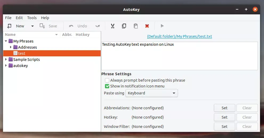This screenshot has height=138, width=264.
Task: Click Clear button for Window Filter
Action: coord(247,127)
